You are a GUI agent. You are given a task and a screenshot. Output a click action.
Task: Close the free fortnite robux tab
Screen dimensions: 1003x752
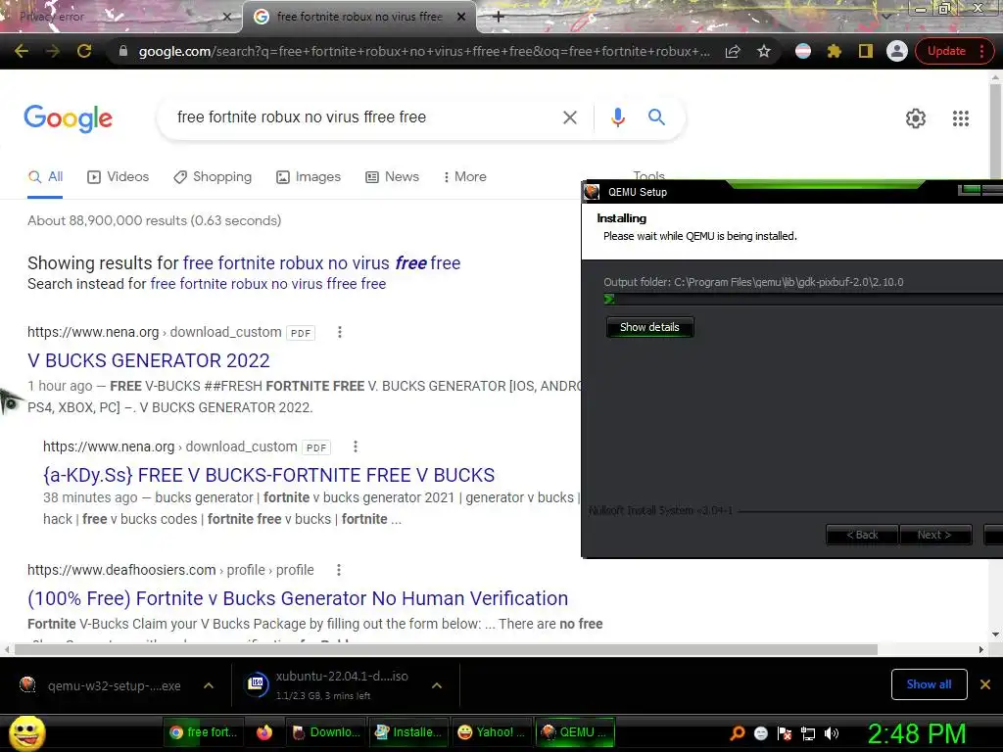coord(460,17)
